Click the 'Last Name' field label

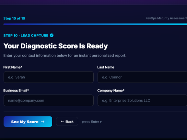tap(106, 67)
